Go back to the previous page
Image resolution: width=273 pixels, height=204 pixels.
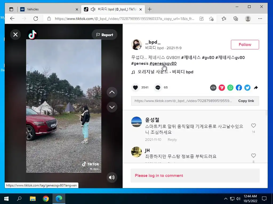pyautogui.click(x=12, y=19)
